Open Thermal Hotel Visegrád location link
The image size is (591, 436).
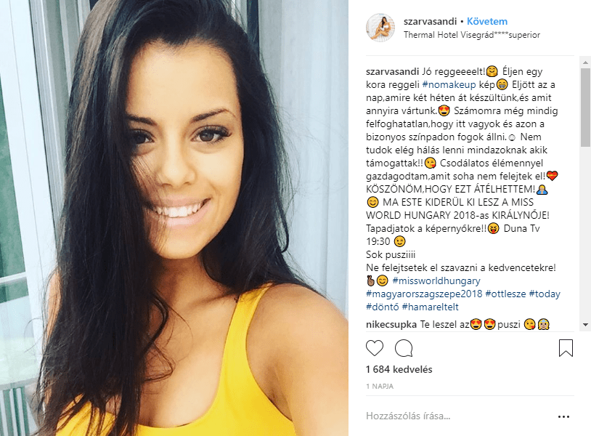(472, 35)
